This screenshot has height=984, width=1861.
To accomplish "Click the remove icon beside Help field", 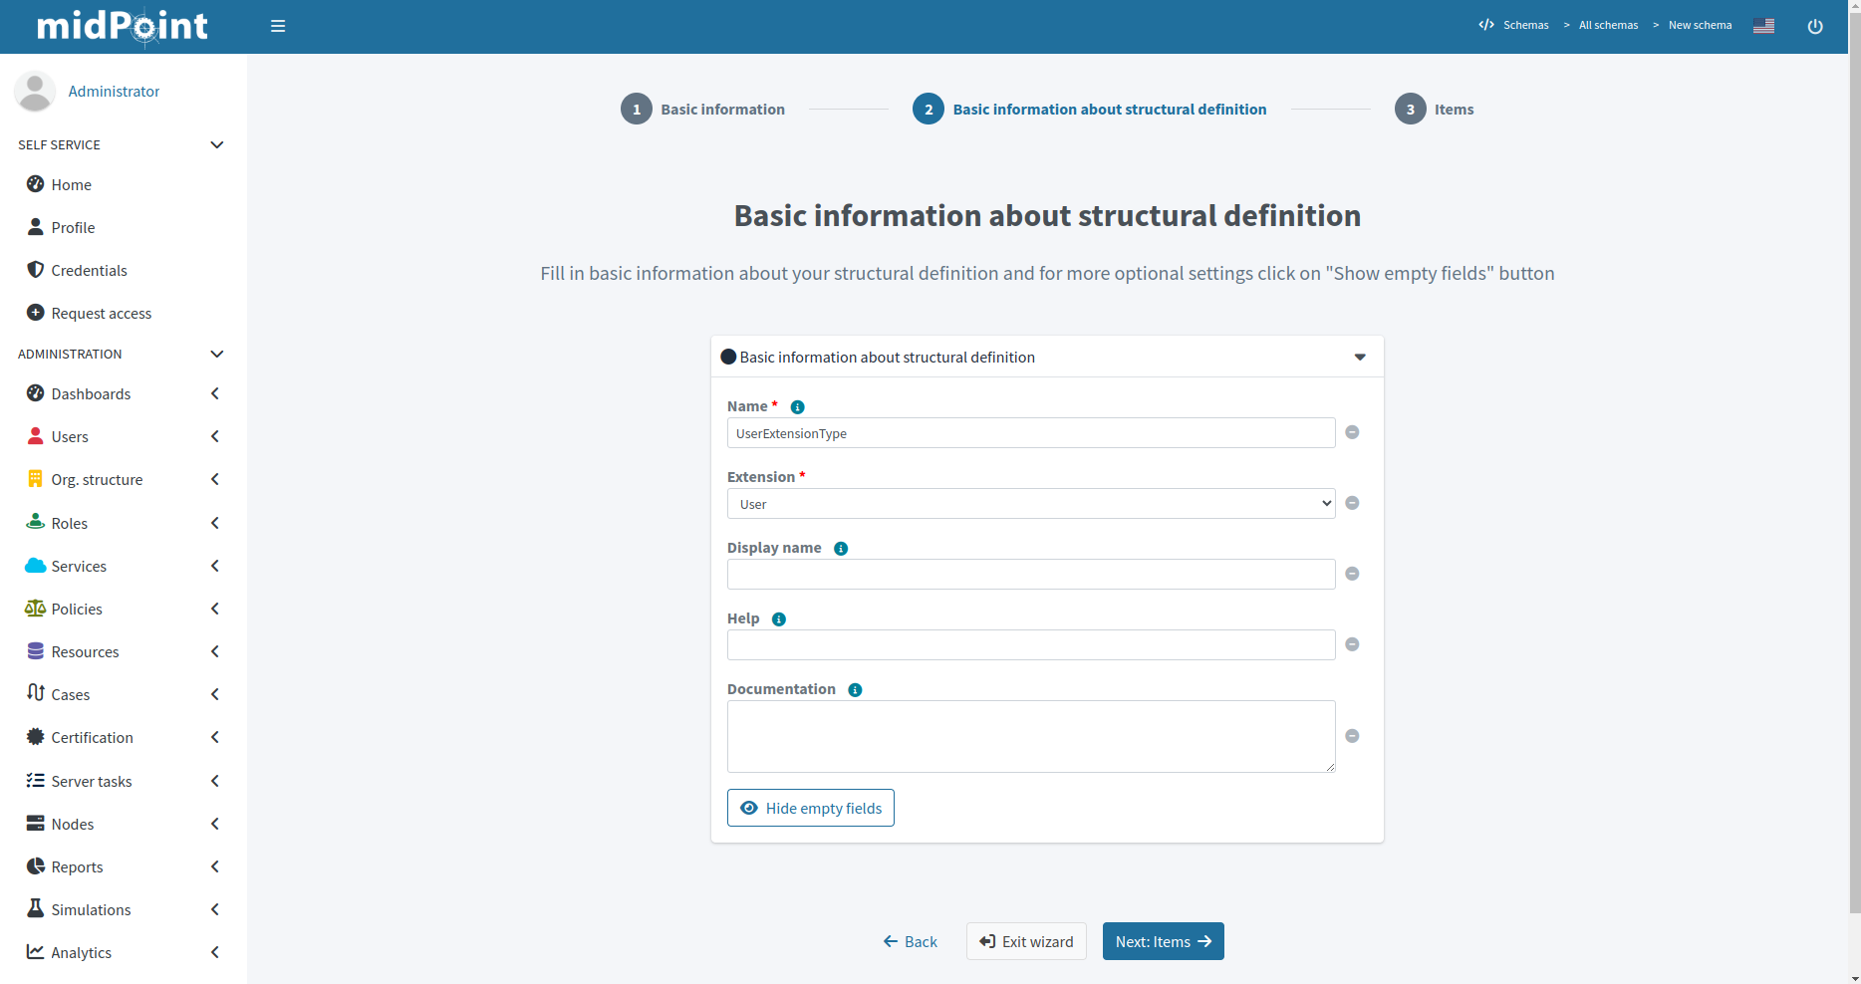I will coord(1352,644).
